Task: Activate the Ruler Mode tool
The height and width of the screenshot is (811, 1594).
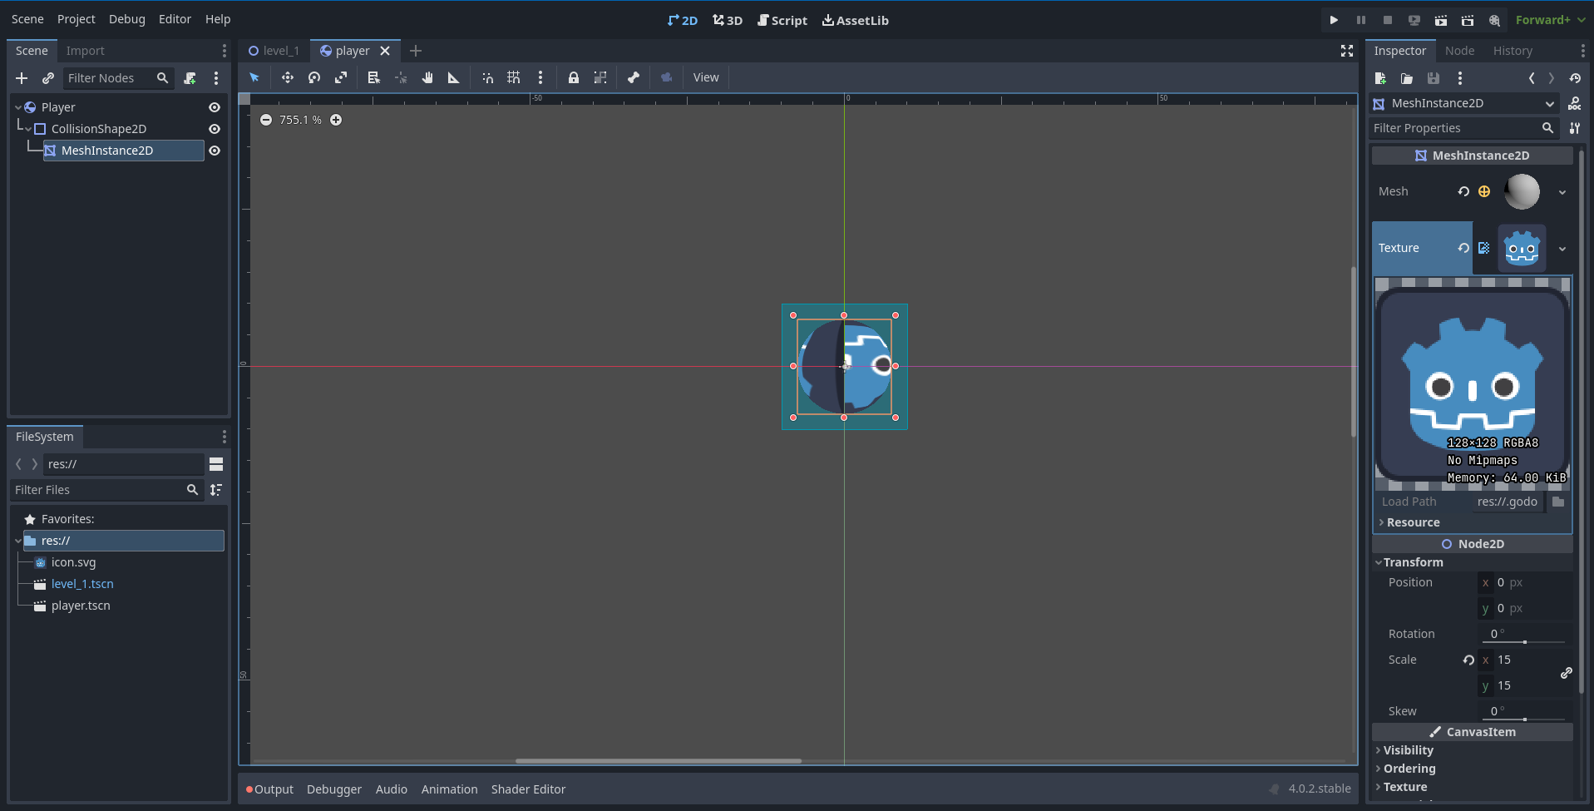Action: point(454,77)
